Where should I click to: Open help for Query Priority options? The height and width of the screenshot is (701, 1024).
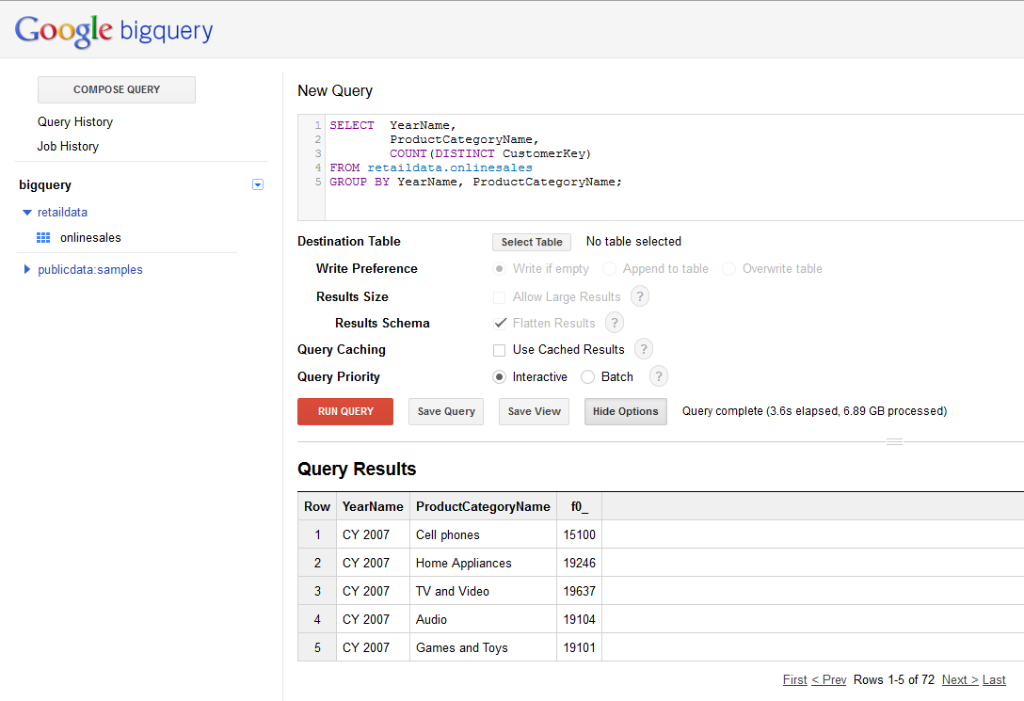click(x=658, y=376)
